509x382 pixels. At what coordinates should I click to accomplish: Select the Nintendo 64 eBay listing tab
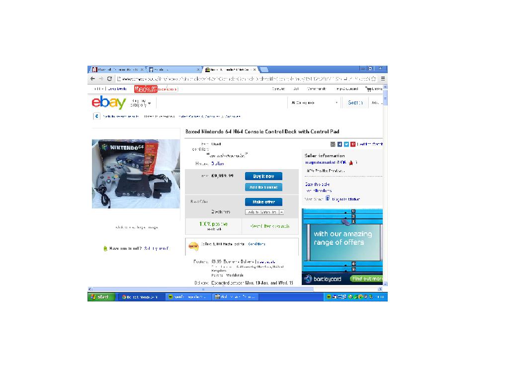[x=231, y=70]
